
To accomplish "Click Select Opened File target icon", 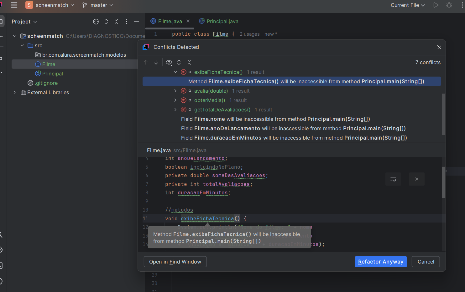I will [x=96, y=22].
